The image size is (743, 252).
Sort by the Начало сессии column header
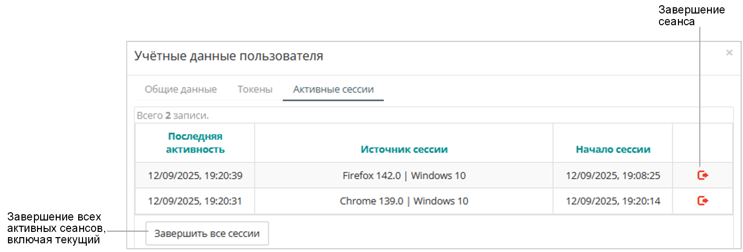pos(613,149)
